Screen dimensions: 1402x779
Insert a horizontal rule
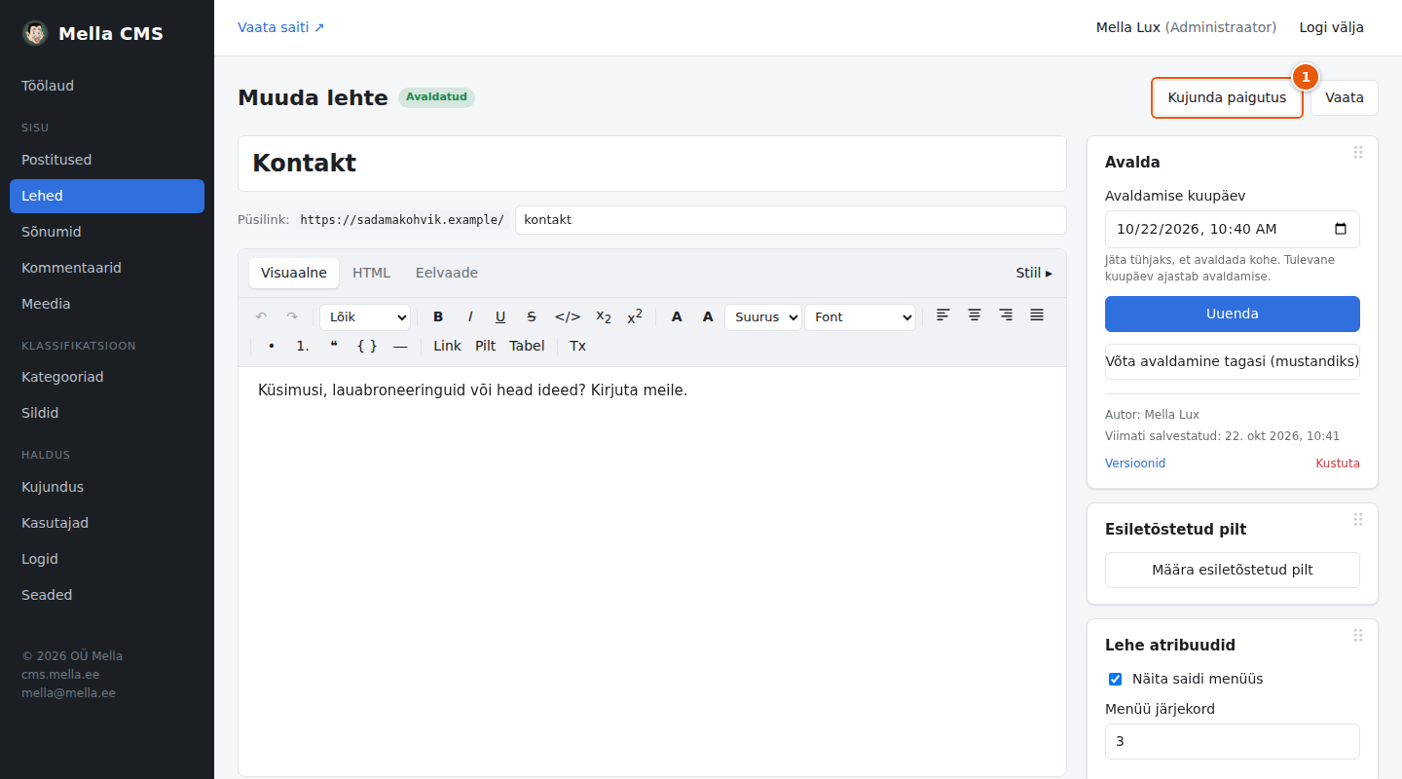pyautogui.click(x=400, y=346)
